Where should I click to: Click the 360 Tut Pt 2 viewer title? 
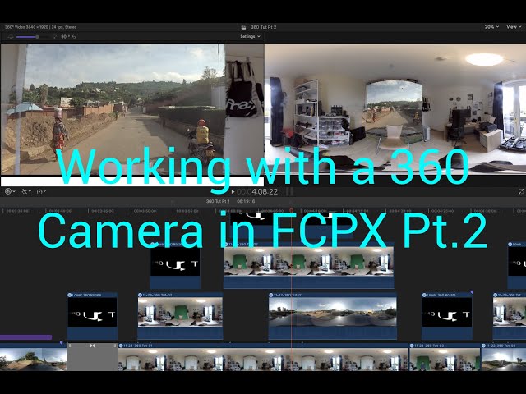tap(263, 27)
